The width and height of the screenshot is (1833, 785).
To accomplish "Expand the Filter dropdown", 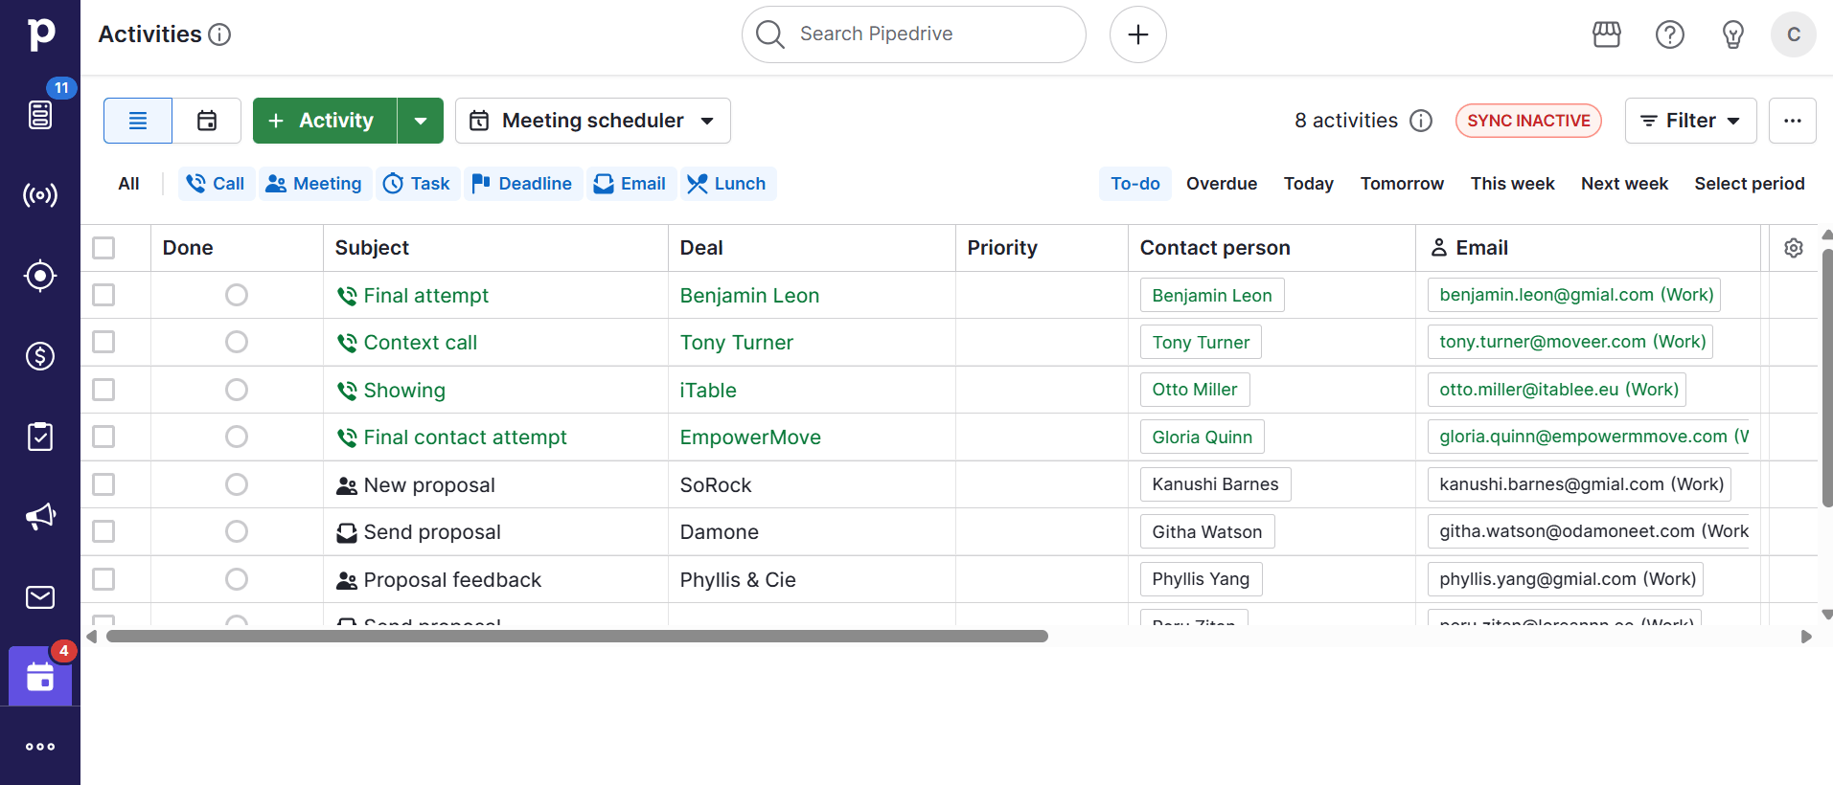I will (x=1690, y=121).
